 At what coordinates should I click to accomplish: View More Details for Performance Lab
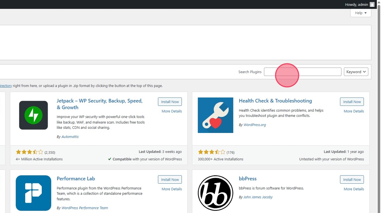[x=171, y=189]
